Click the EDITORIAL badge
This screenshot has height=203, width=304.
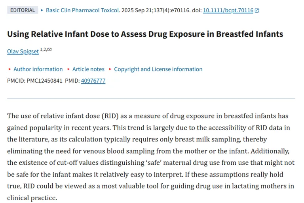coord(23,10)
